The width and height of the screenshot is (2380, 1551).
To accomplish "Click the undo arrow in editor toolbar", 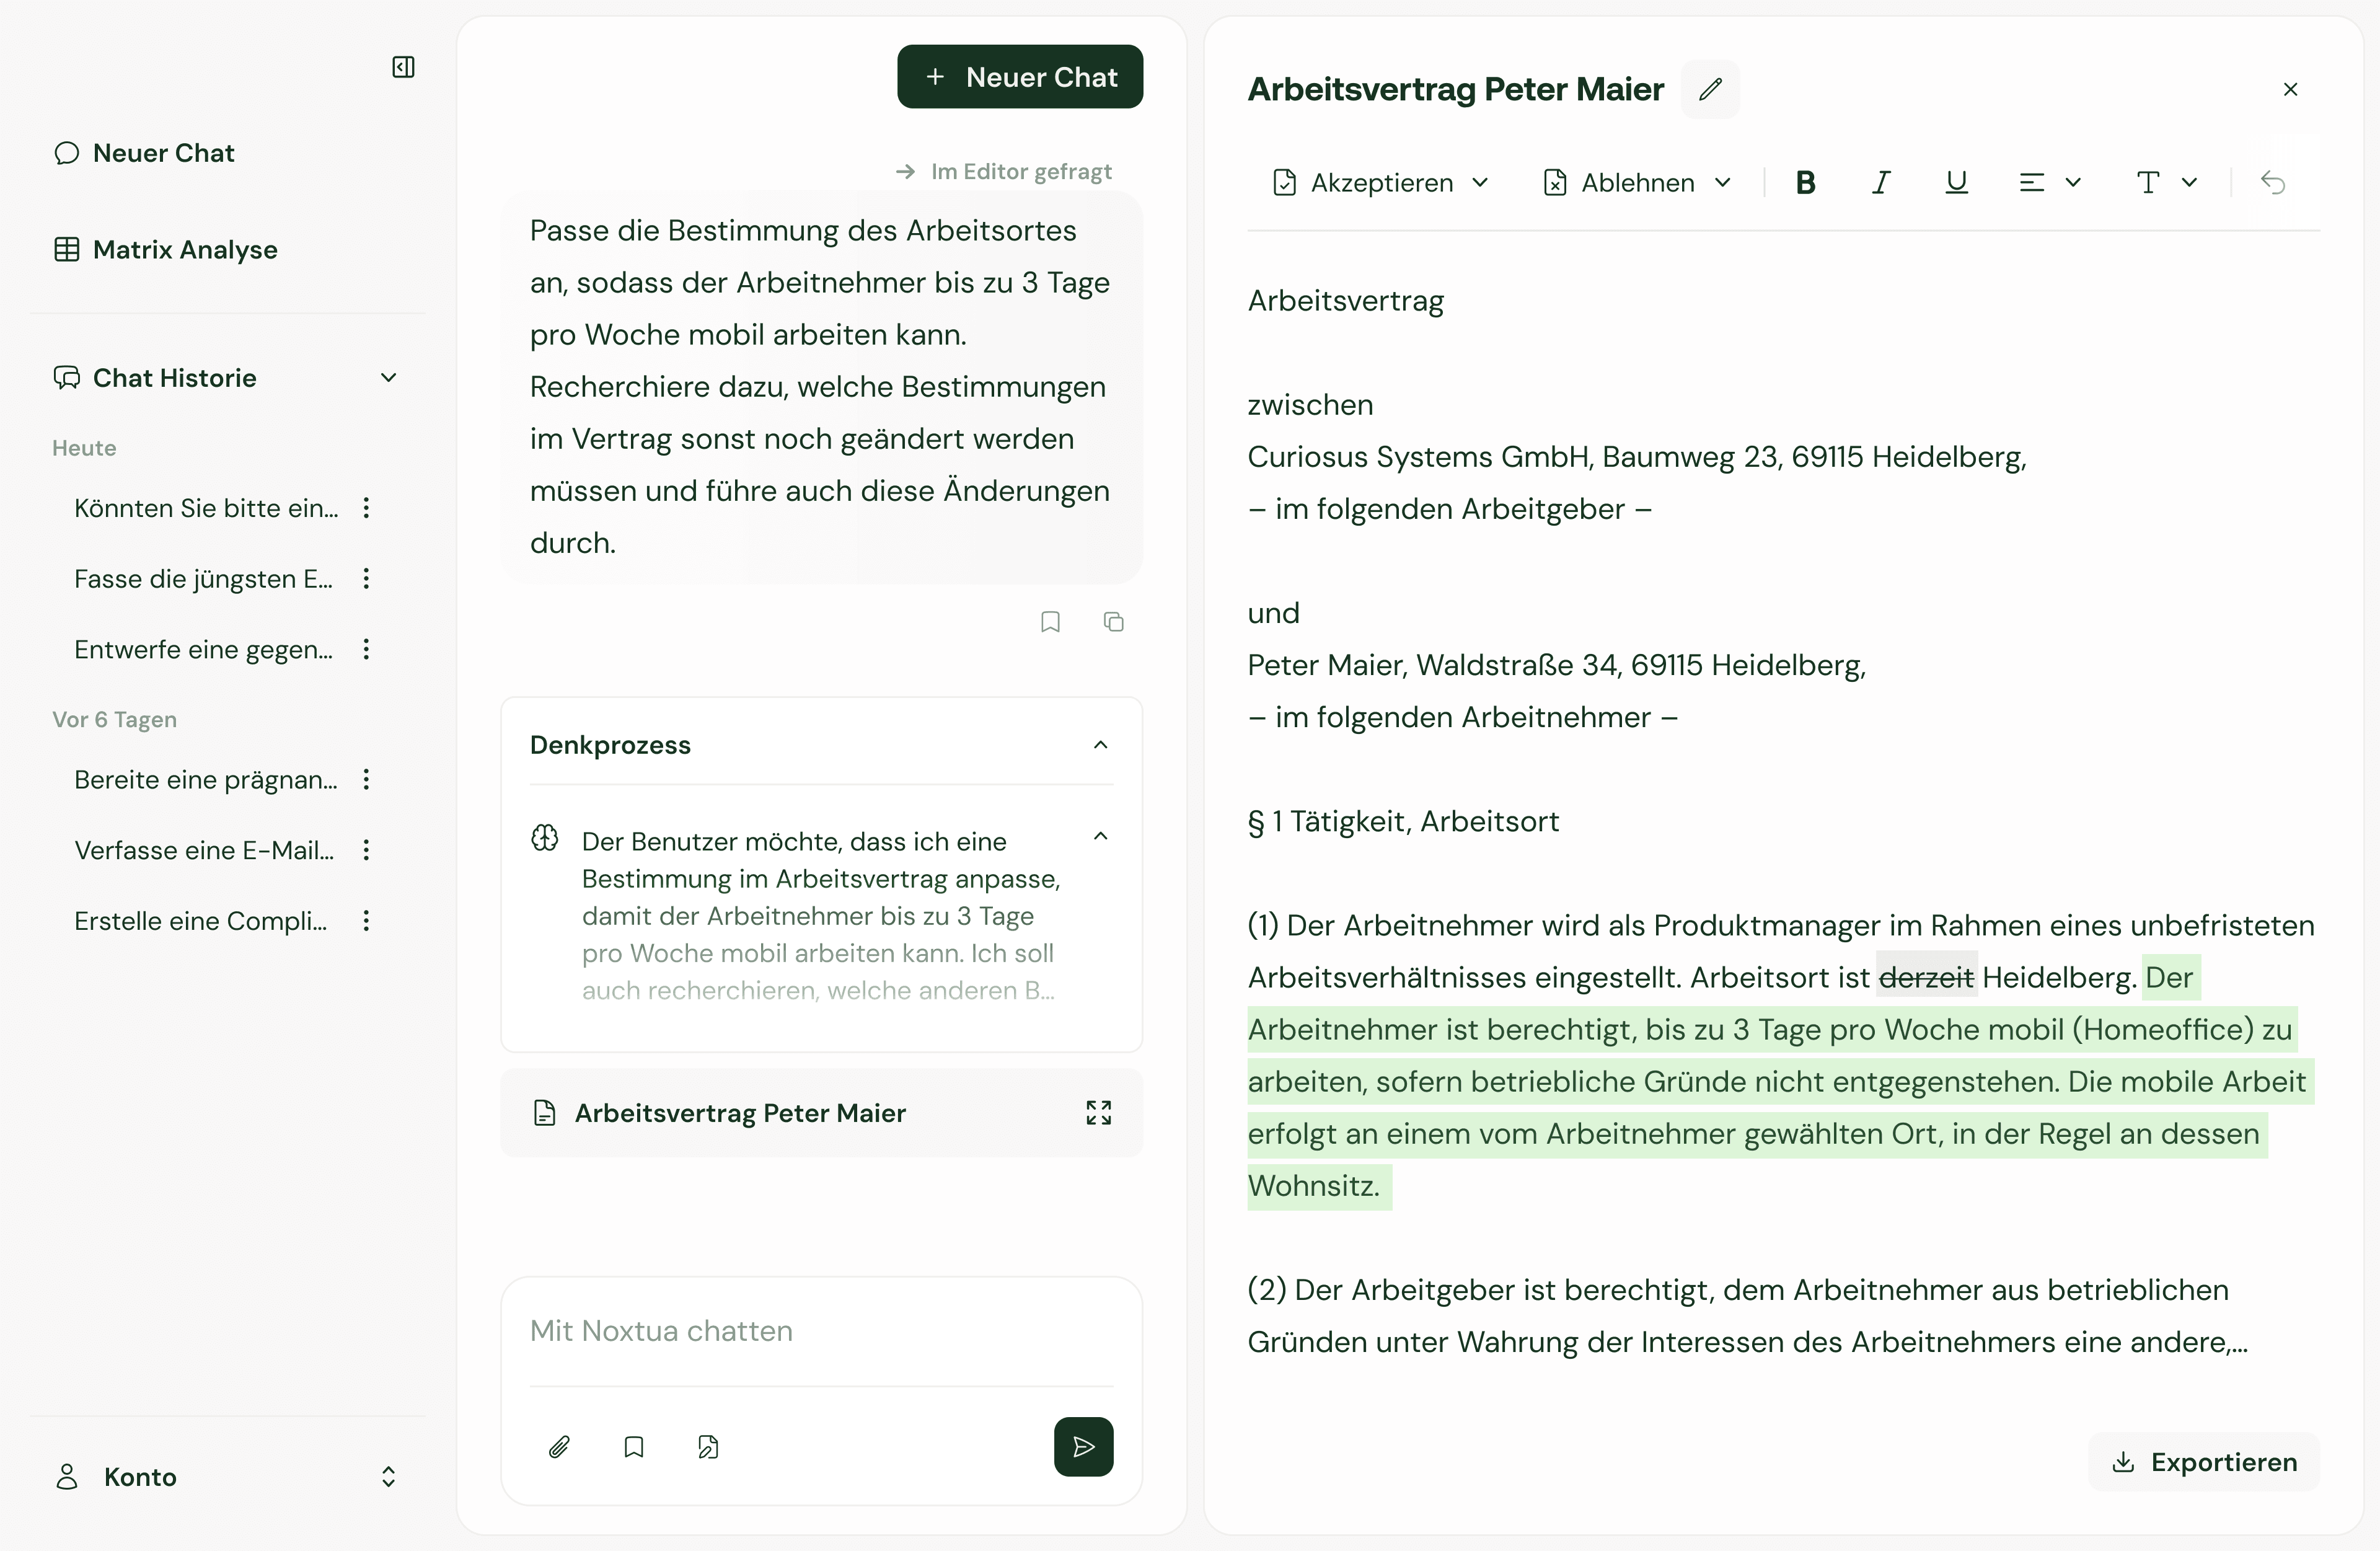I will click(2272, 182).
